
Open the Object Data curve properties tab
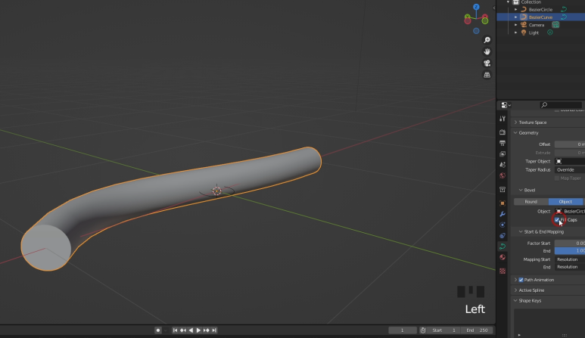503,247
